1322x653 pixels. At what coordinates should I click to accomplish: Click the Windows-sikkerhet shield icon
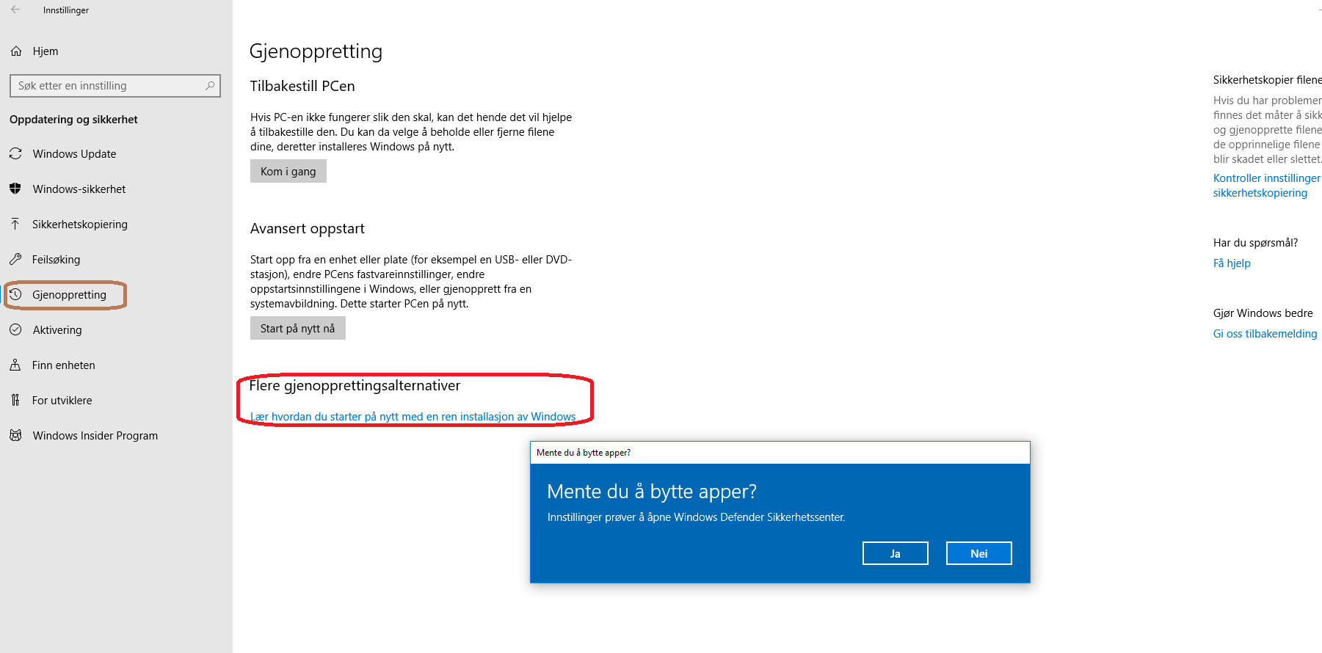click(15, 189)
